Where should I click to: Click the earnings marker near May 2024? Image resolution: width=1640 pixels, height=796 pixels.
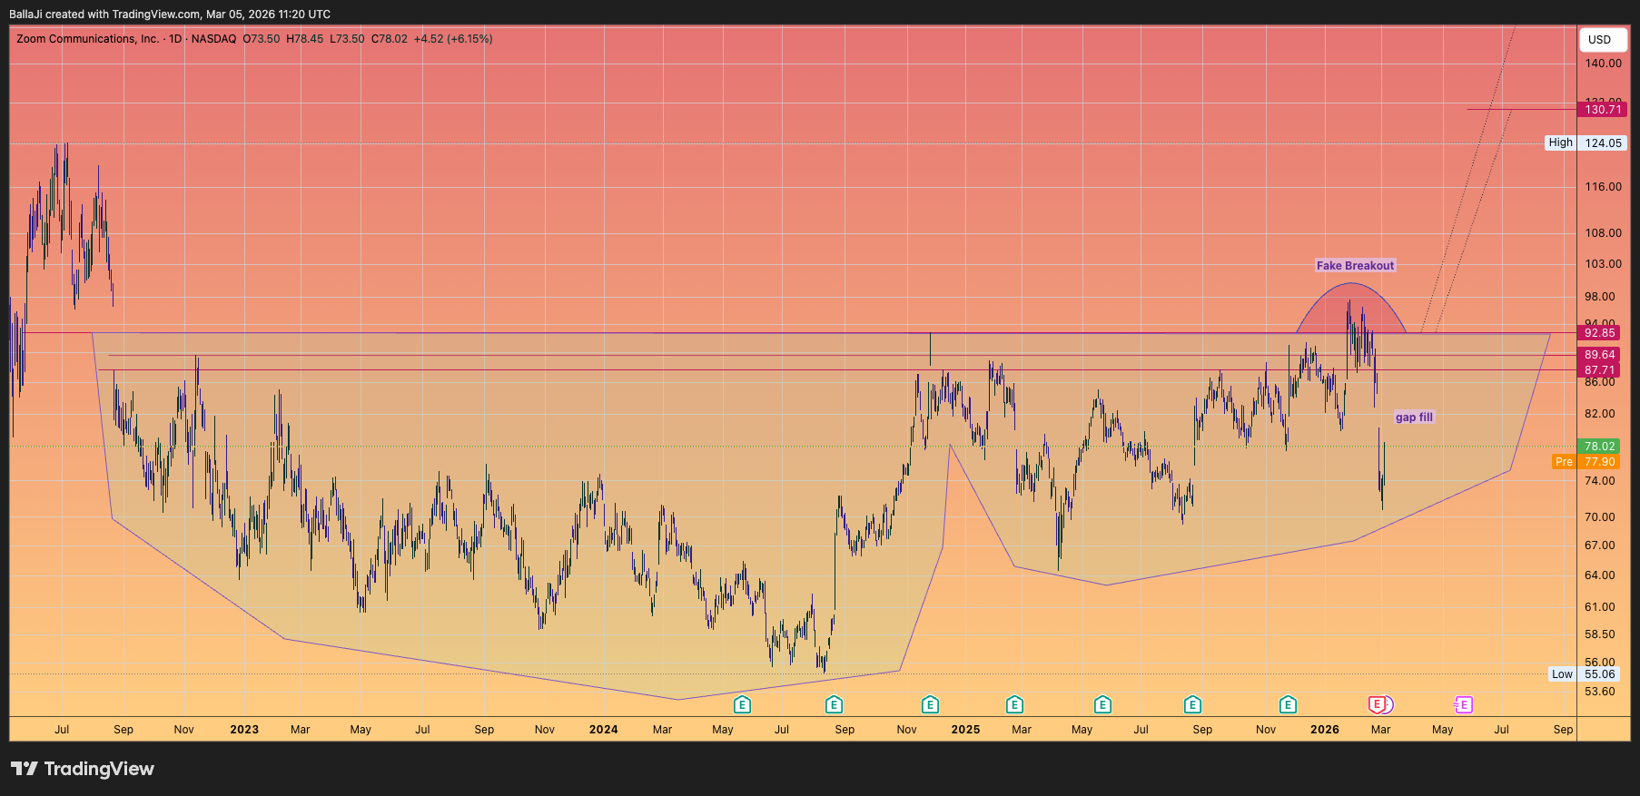click(742, 705)
